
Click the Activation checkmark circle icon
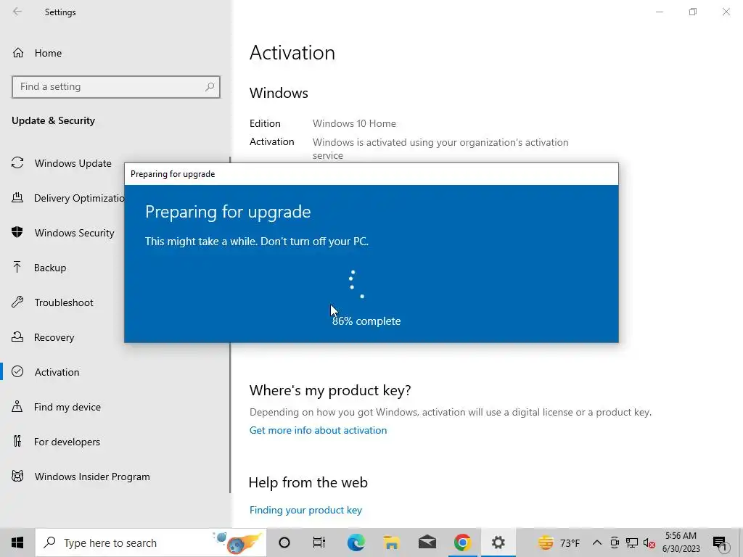pyautogui.click(x=17, y=372)
